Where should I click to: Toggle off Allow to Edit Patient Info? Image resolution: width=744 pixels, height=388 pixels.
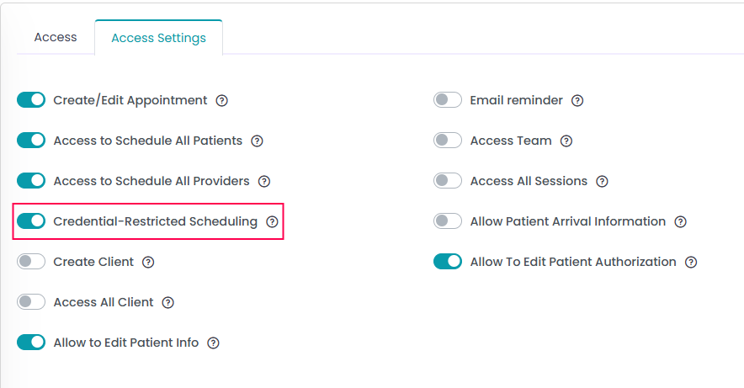point(31,343)
